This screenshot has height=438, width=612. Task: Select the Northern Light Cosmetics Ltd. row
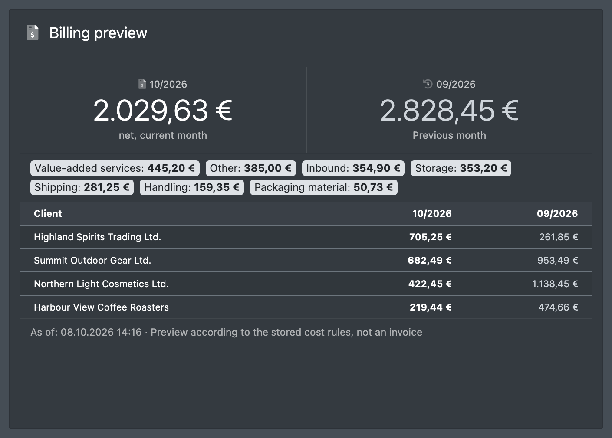[306, 284]
